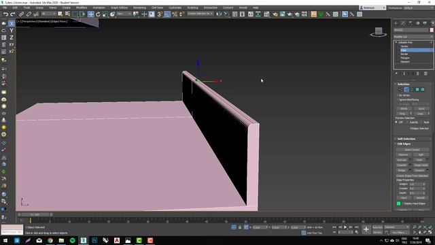The image size is (435, 245).
Task: Open the reference coordinate system dropdown
Action: click(x=124, y=14)
